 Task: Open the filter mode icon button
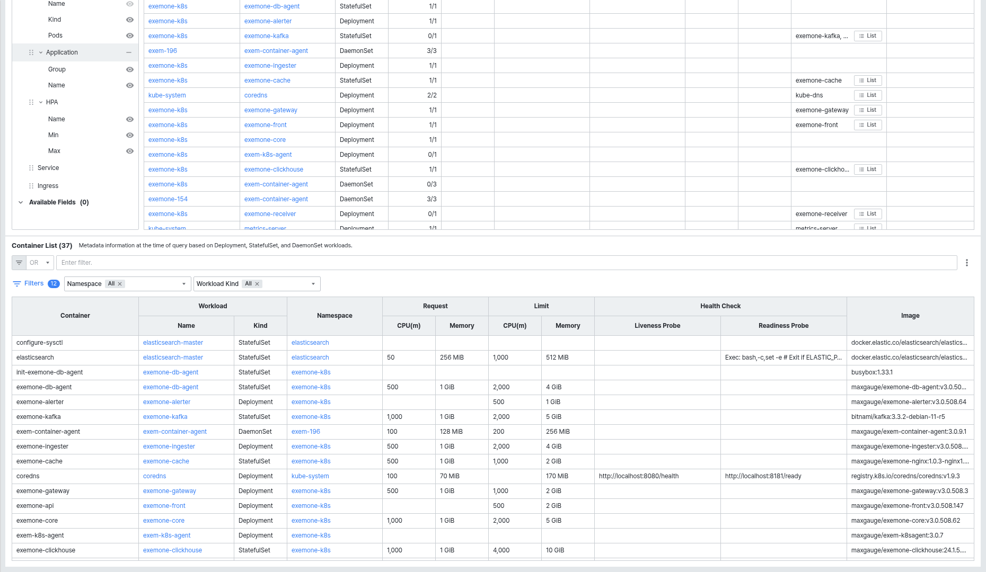point(19,263)
